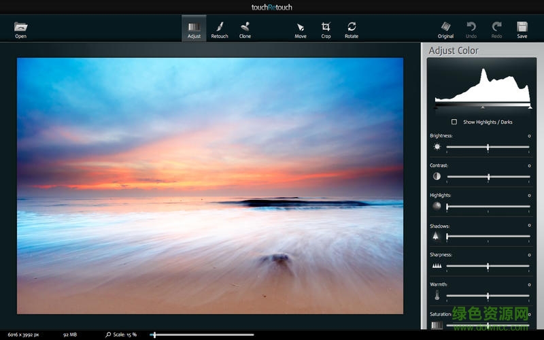Screen dimensions: 544x340
Task: Click the Warmth slider track
Action: pos(488,296)
